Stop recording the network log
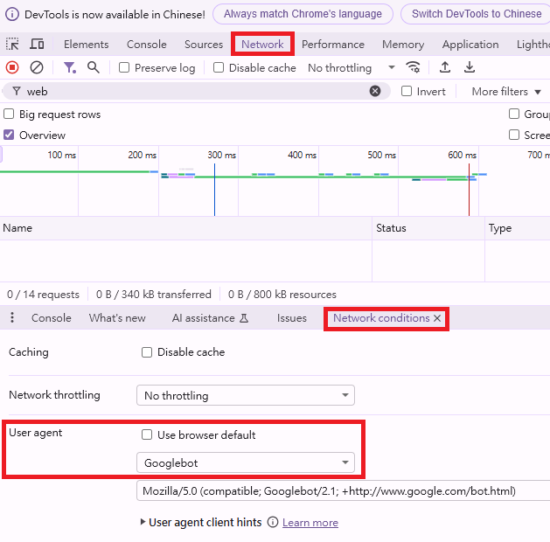Viewport: 550px width, 542px height. (x=12, y=67)
